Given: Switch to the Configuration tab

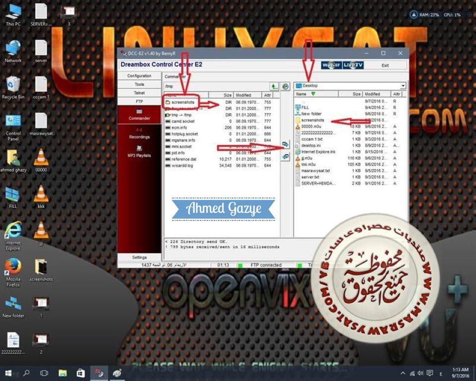Looking at the screenshot, I should 139,75.
